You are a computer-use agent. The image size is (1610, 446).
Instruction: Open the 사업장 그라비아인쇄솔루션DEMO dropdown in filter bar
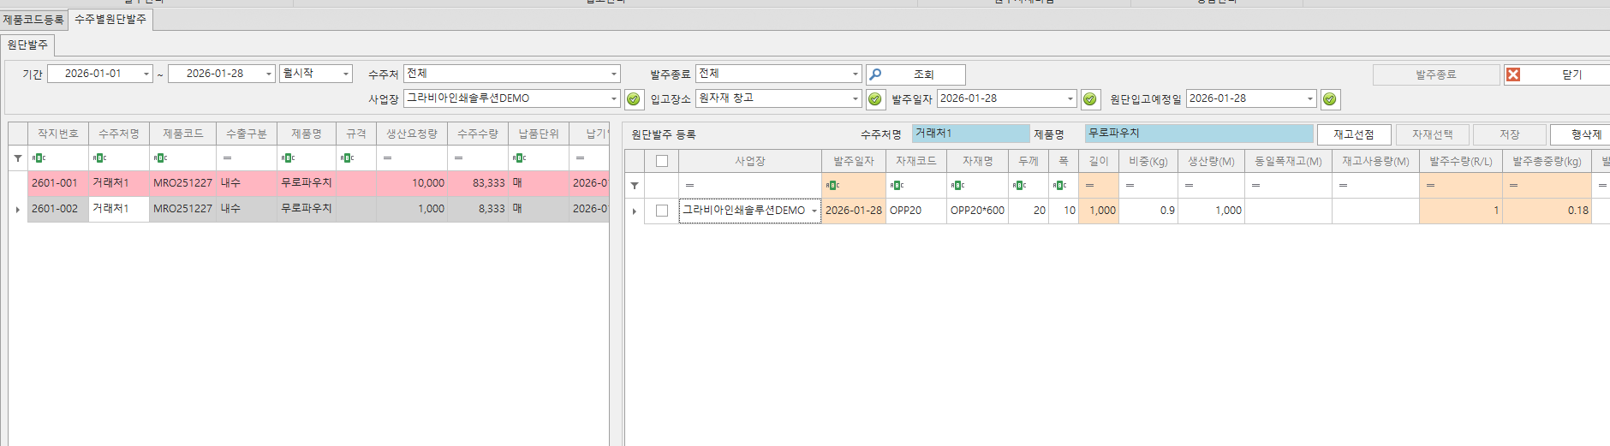point(613,98)
